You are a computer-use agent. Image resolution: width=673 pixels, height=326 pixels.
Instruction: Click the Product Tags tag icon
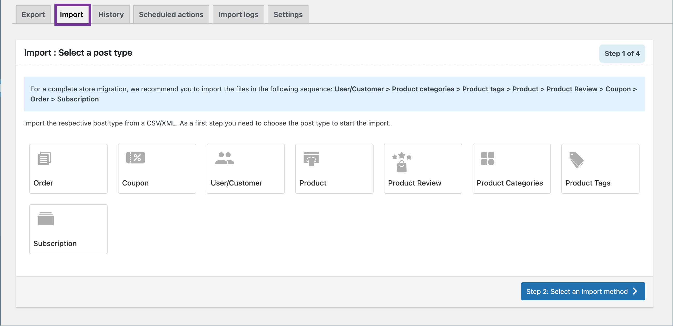pos(576,160)
